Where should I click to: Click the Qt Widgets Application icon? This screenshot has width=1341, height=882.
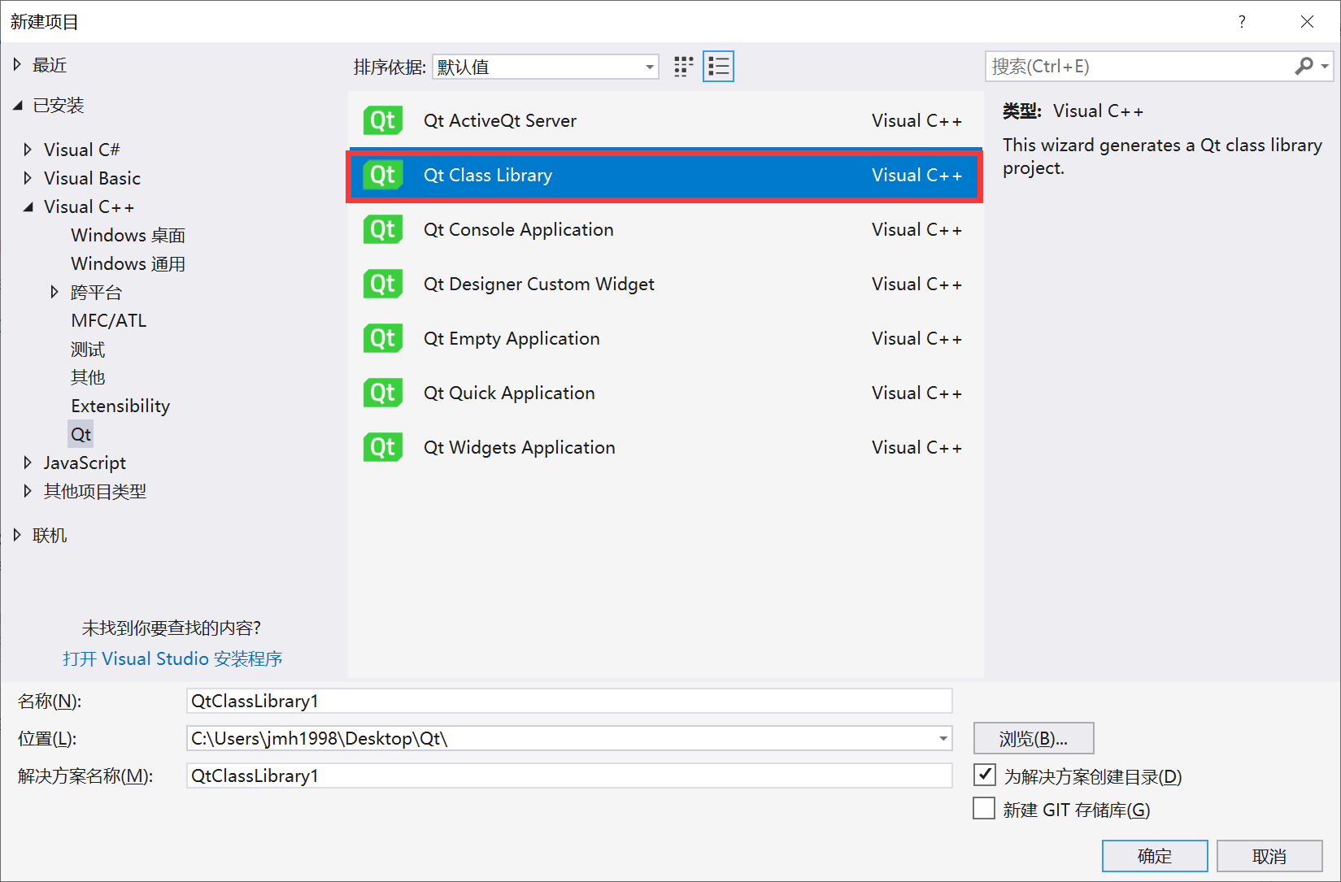pyautogui.click(x=383, y=447)
